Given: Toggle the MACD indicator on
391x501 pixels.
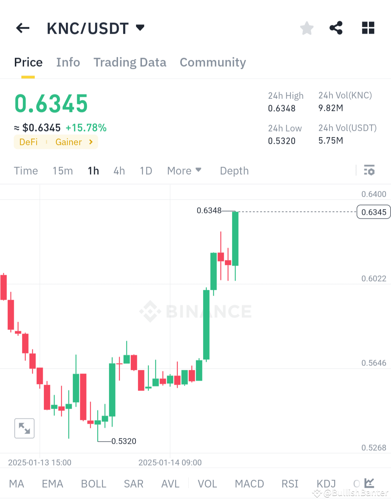Looking at the screenshot, I should pos(249,483).
